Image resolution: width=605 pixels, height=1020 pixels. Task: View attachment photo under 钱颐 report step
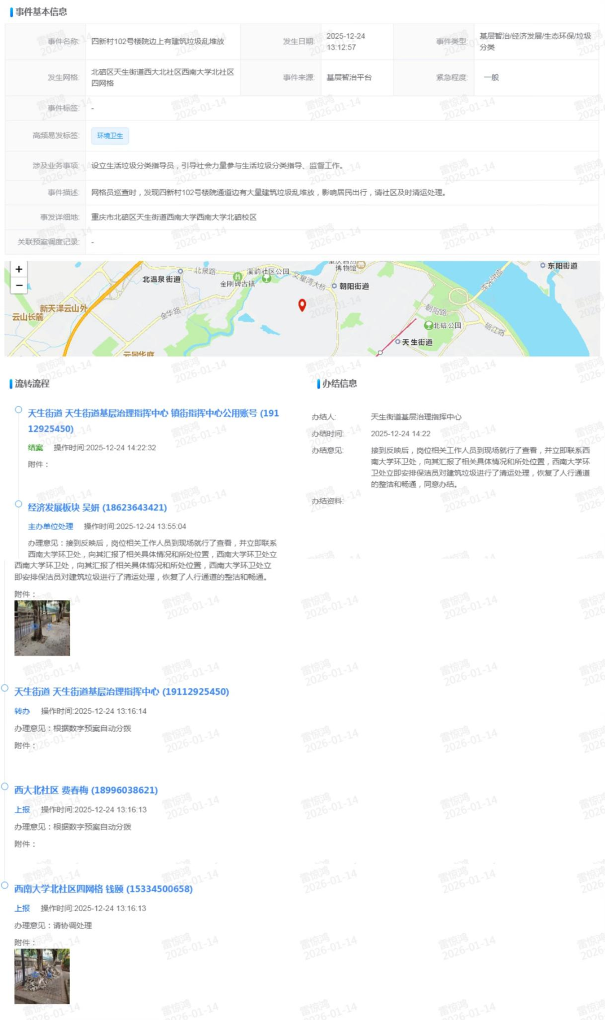tap(42, 976)
